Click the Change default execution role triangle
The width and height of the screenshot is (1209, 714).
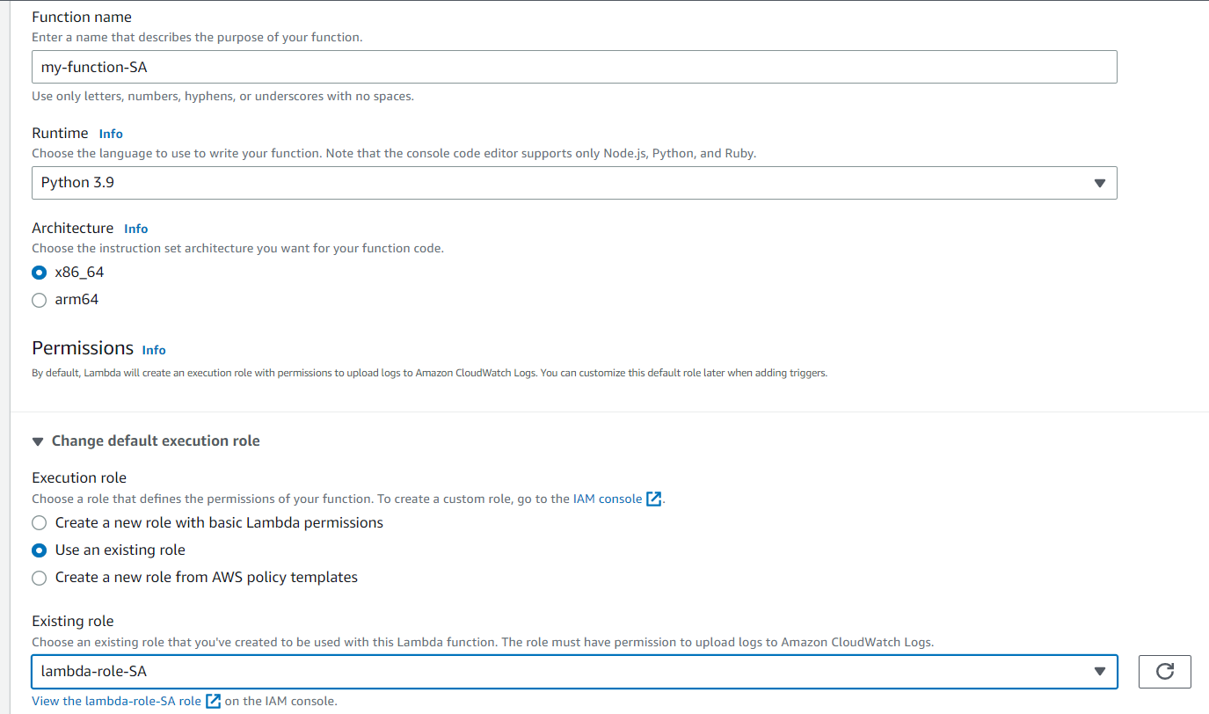click(x=38, y=441)
